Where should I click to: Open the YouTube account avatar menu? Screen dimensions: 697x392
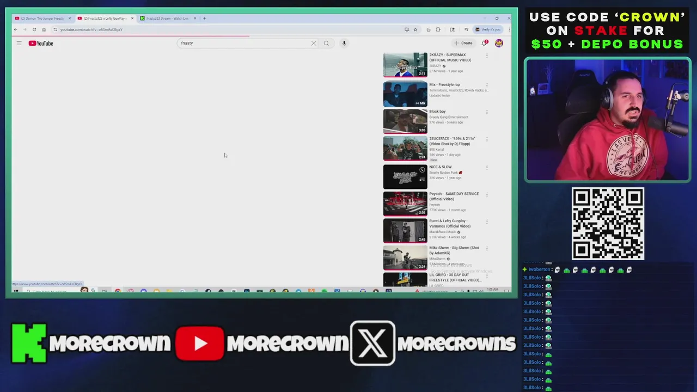[499, 43]
